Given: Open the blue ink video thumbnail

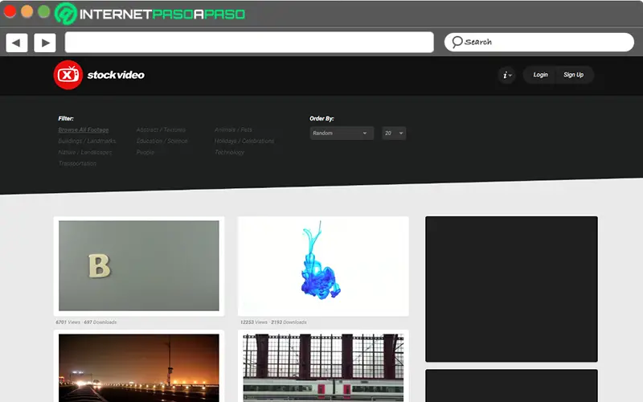Looking at the screenshot, I should (323, 266).
